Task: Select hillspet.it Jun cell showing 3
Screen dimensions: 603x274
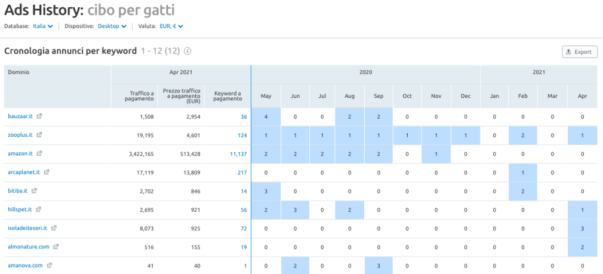Action: coord(295,210)
